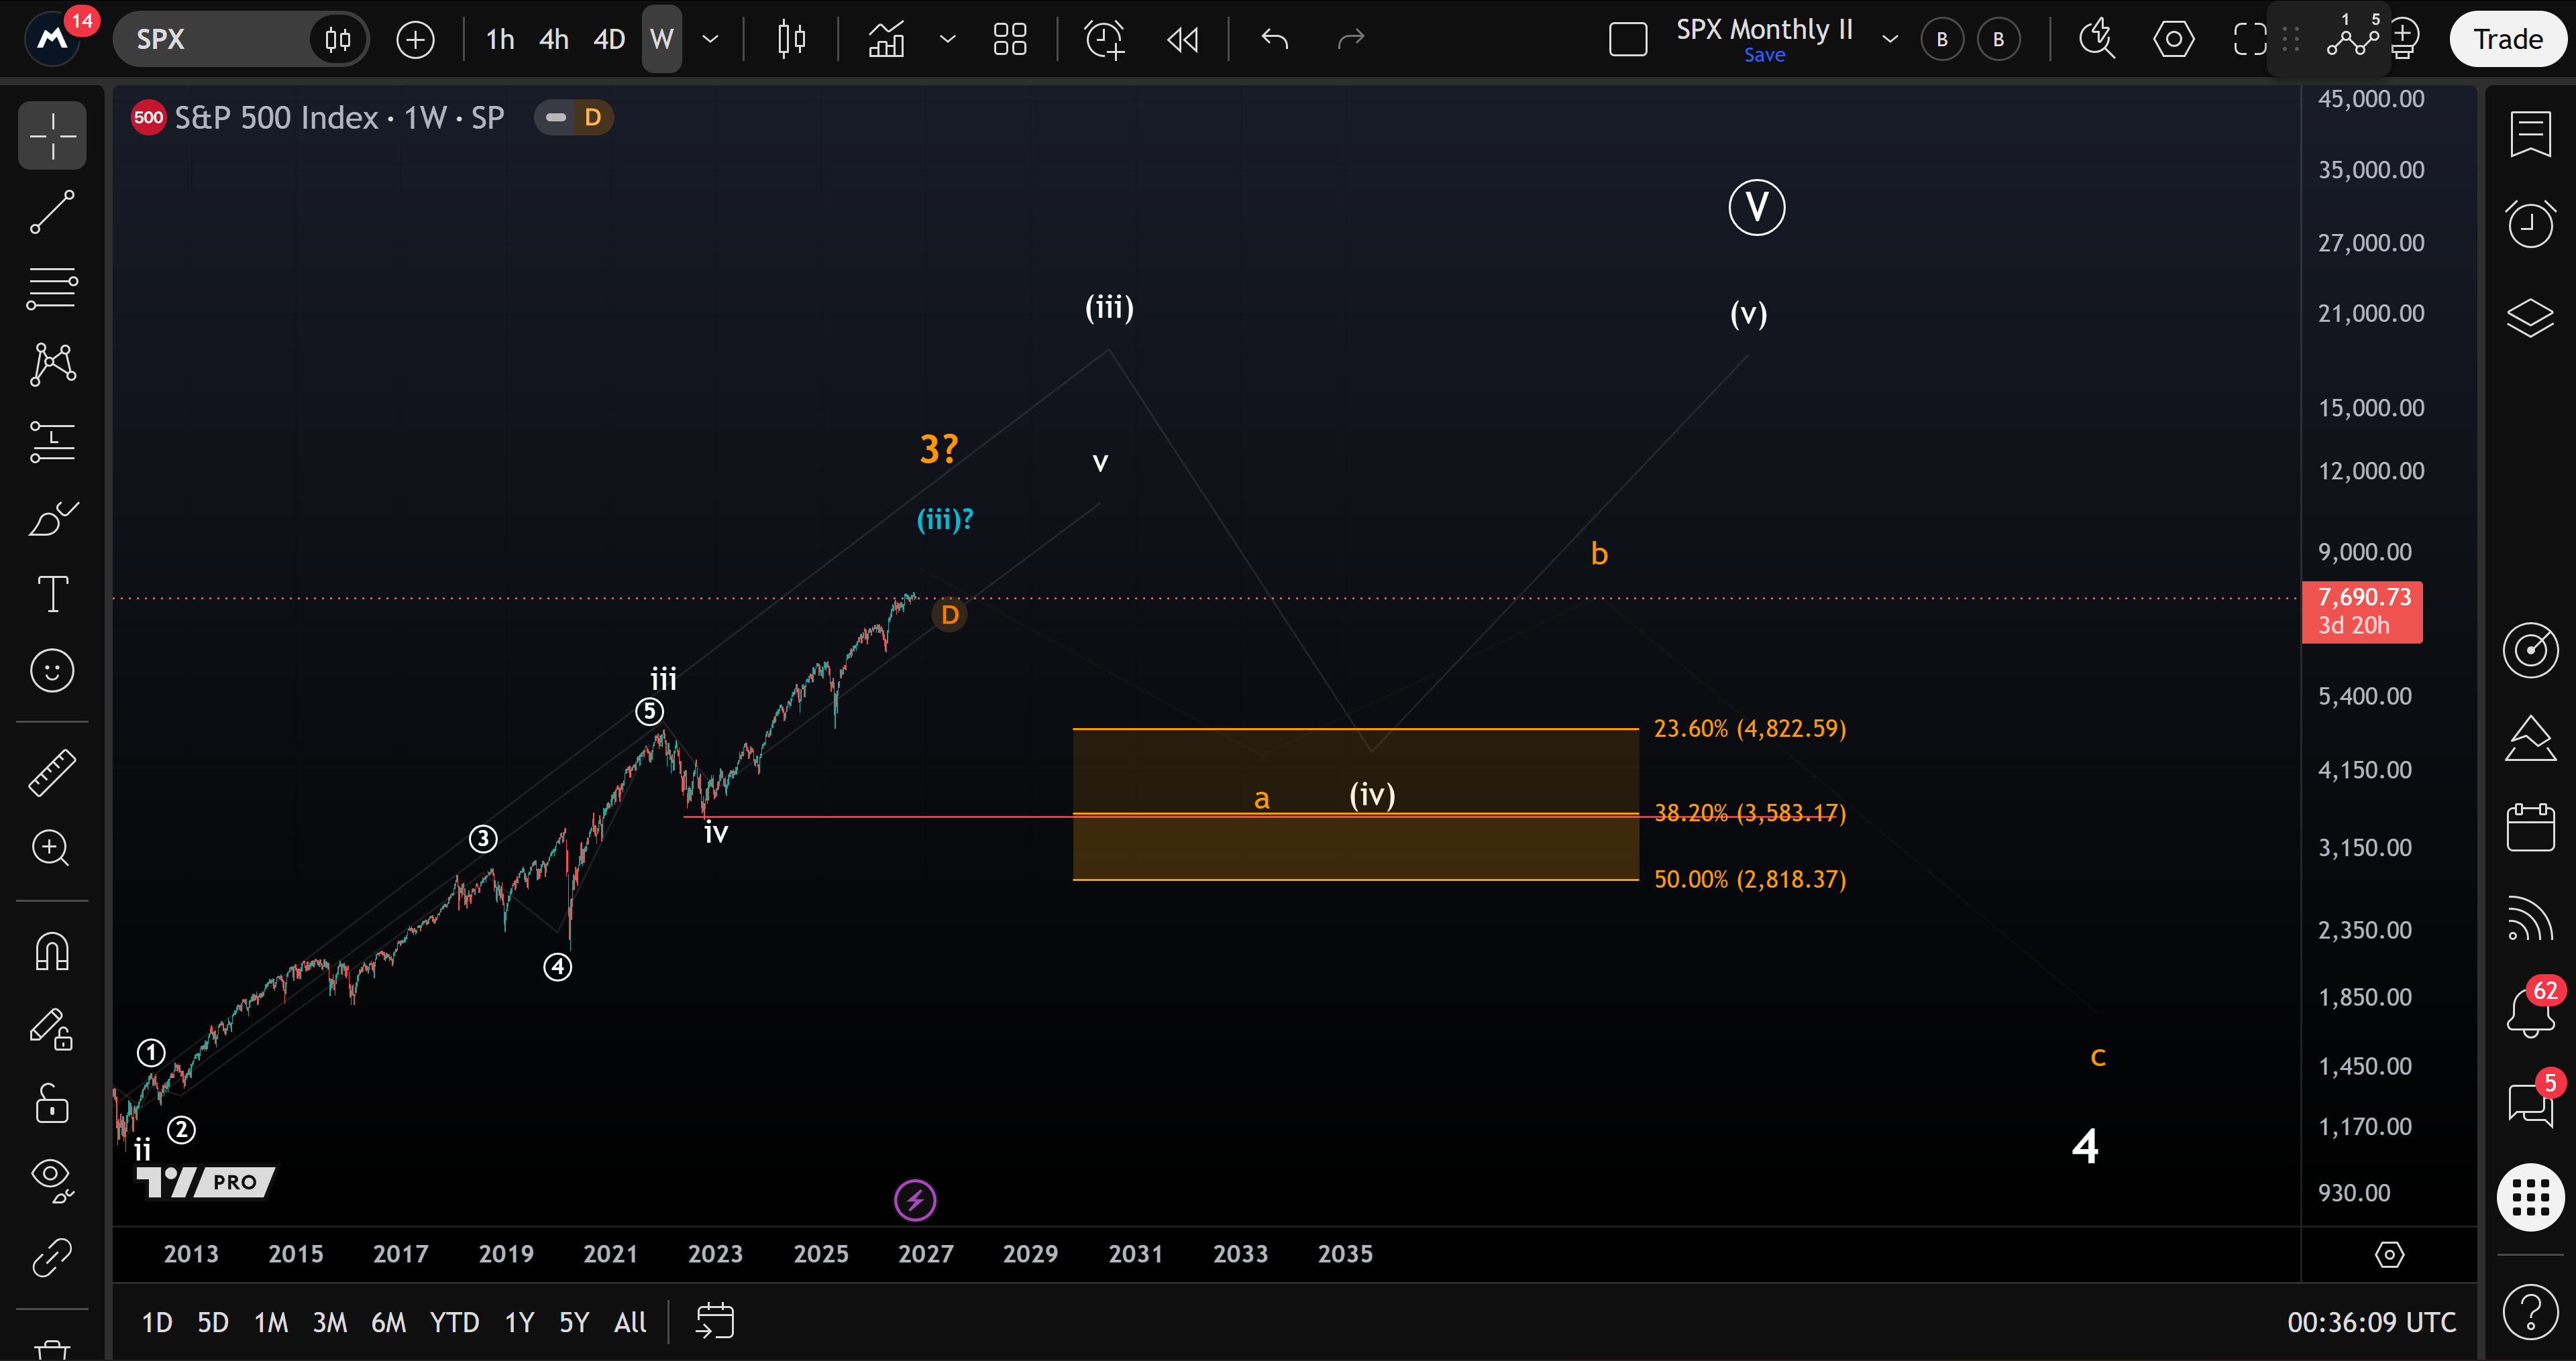Select the trend line drawing tool
This screenshot has width=2576, height=1361.
tap(52, 212)
